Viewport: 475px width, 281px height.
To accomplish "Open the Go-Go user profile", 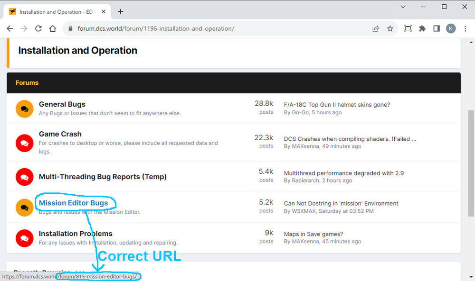I will pyautogui.click(x=301, y=112).
